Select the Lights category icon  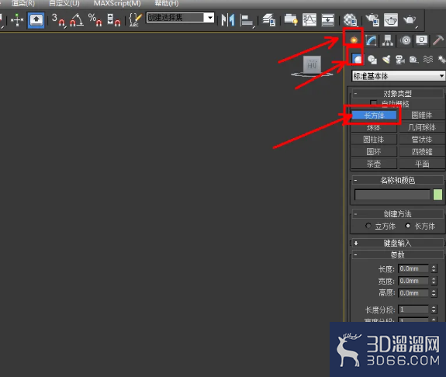[386, 60]
